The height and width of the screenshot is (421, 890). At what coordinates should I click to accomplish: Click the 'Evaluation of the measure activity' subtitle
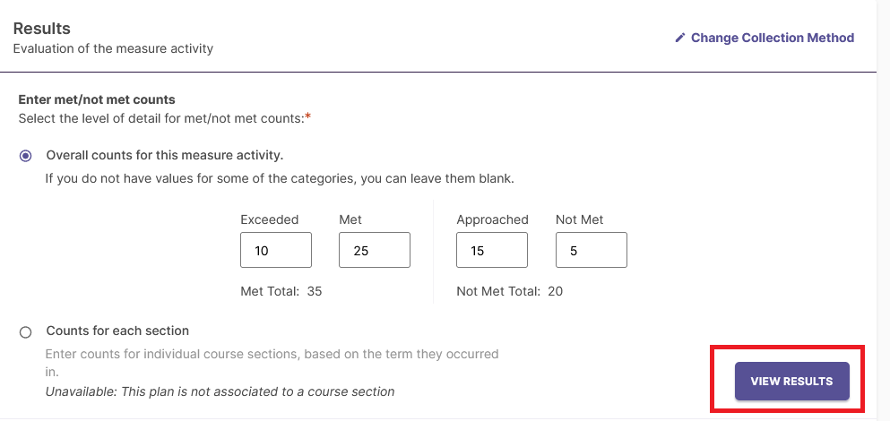click(113, 48)
